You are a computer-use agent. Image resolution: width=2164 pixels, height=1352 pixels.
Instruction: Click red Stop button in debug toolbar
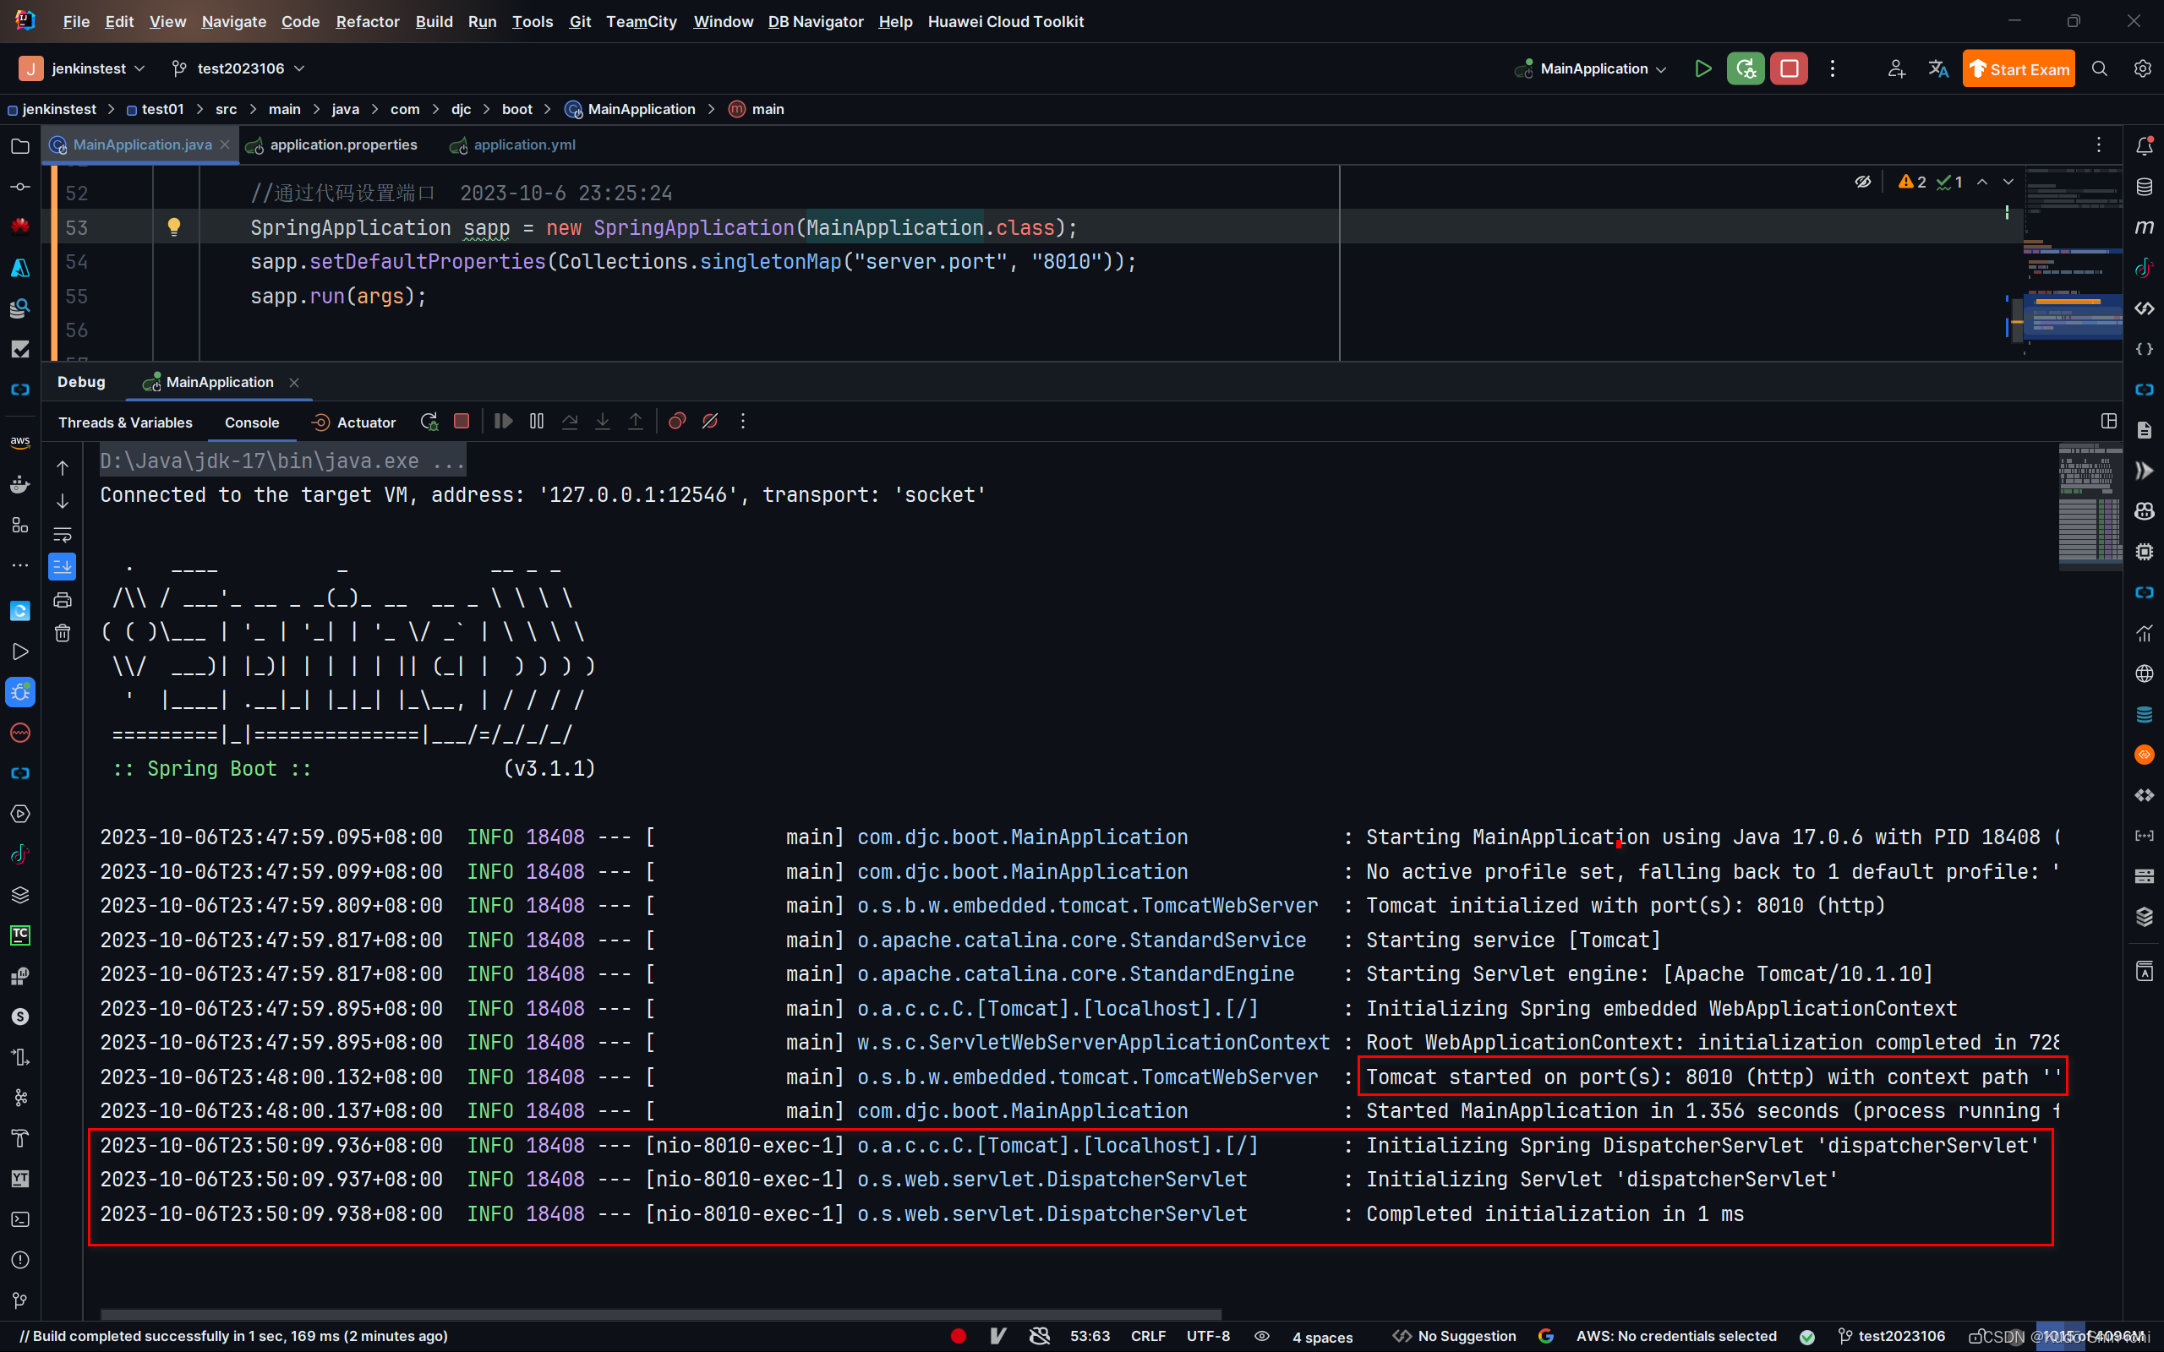click(462, 421)
